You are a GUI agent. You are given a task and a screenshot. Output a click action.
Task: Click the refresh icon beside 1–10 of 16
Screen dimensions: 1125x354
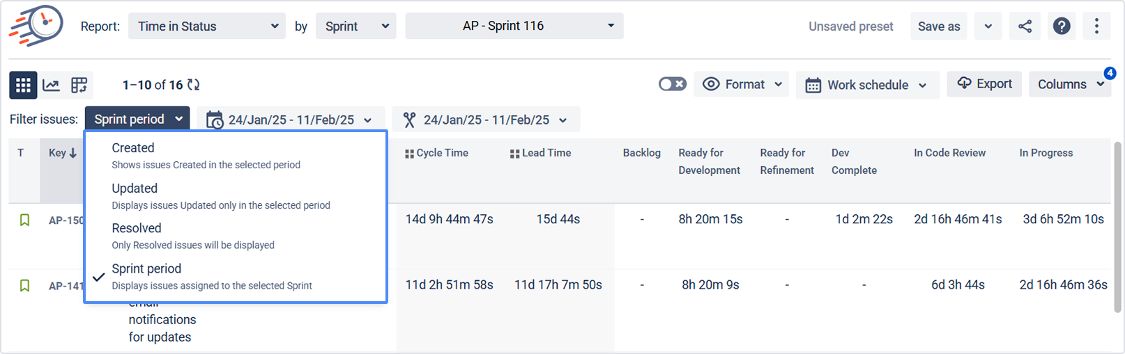(x=194, y=85)
